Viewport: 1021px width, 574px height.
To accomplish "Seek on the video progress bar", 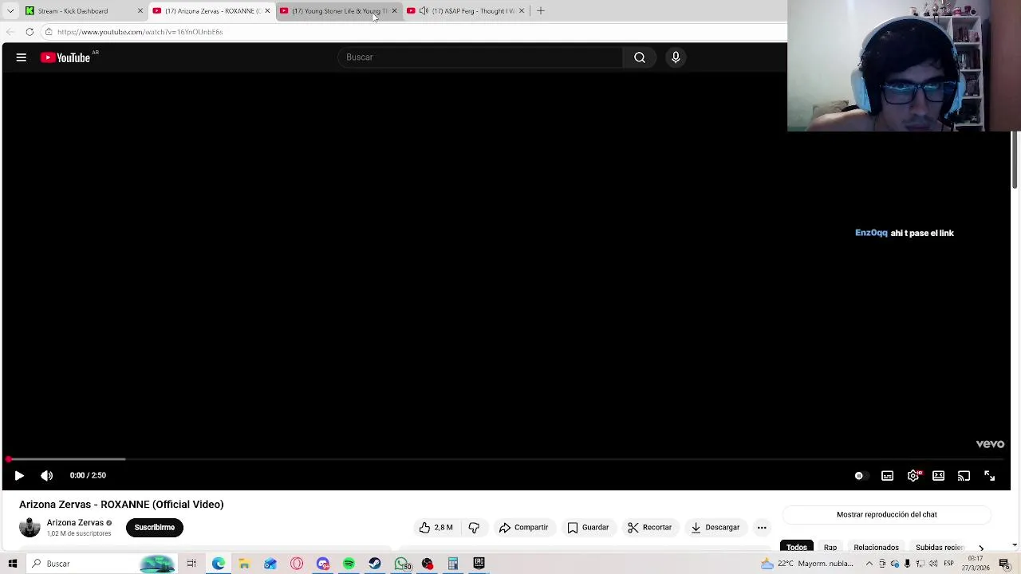I will point(506,459).
